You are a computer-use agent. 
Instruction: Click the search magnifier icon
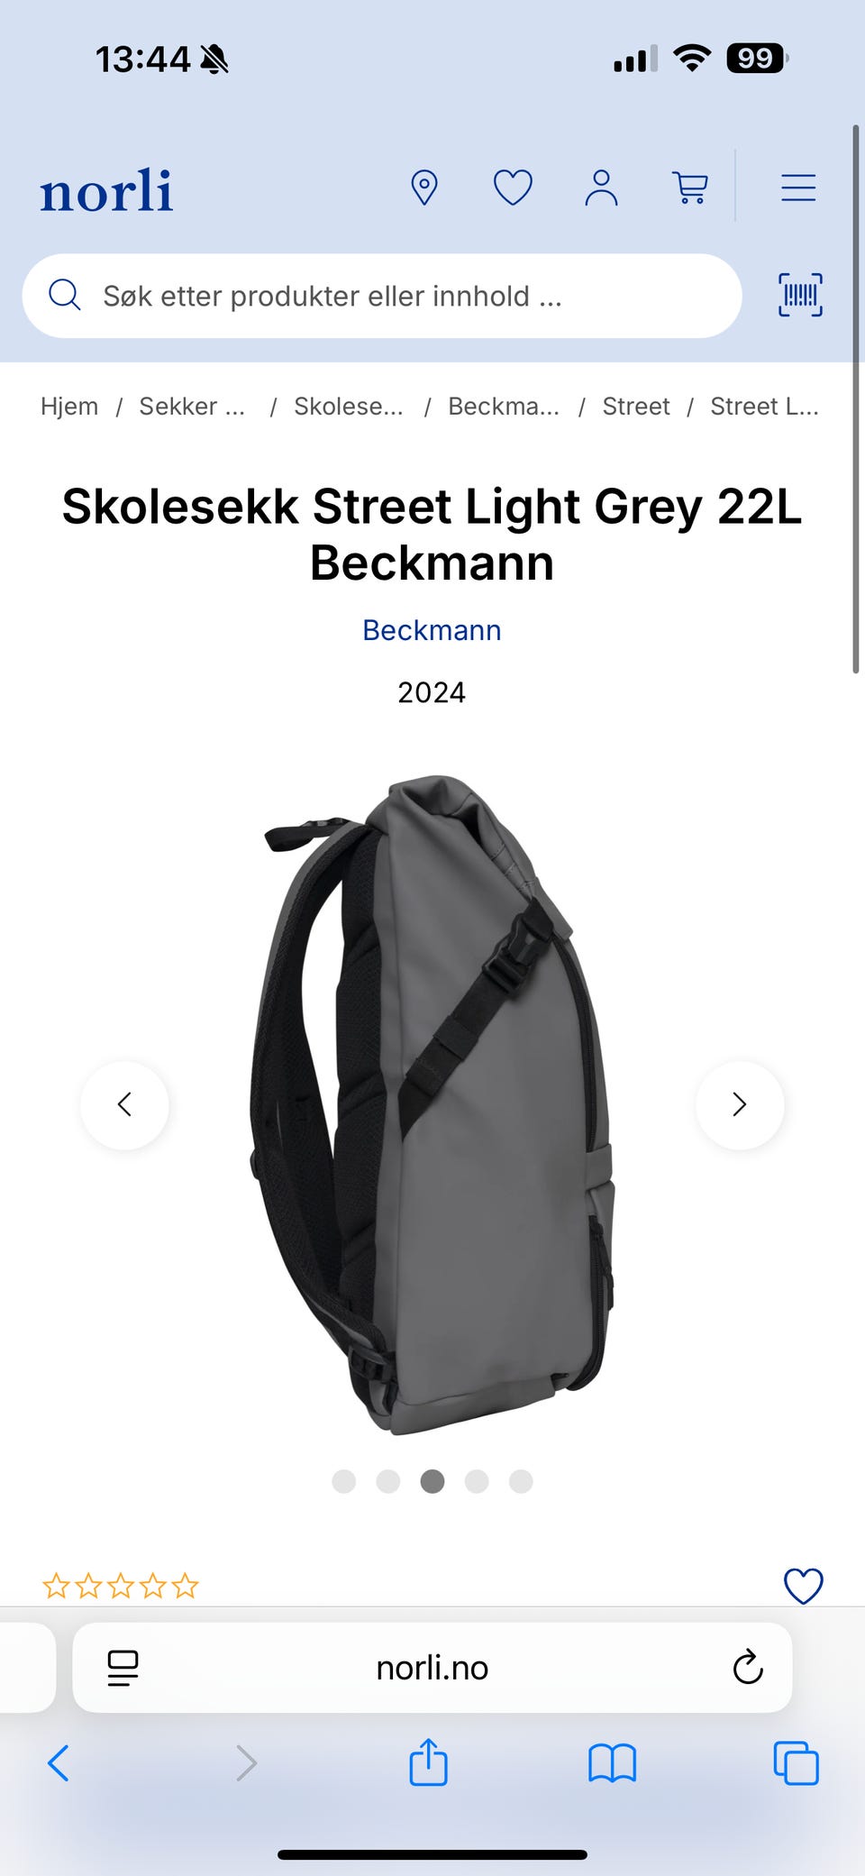(65, 295)
